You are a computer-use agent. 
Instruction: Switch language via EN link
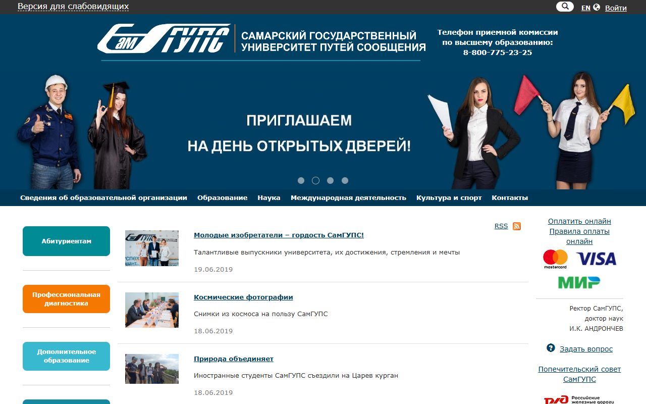586,8
